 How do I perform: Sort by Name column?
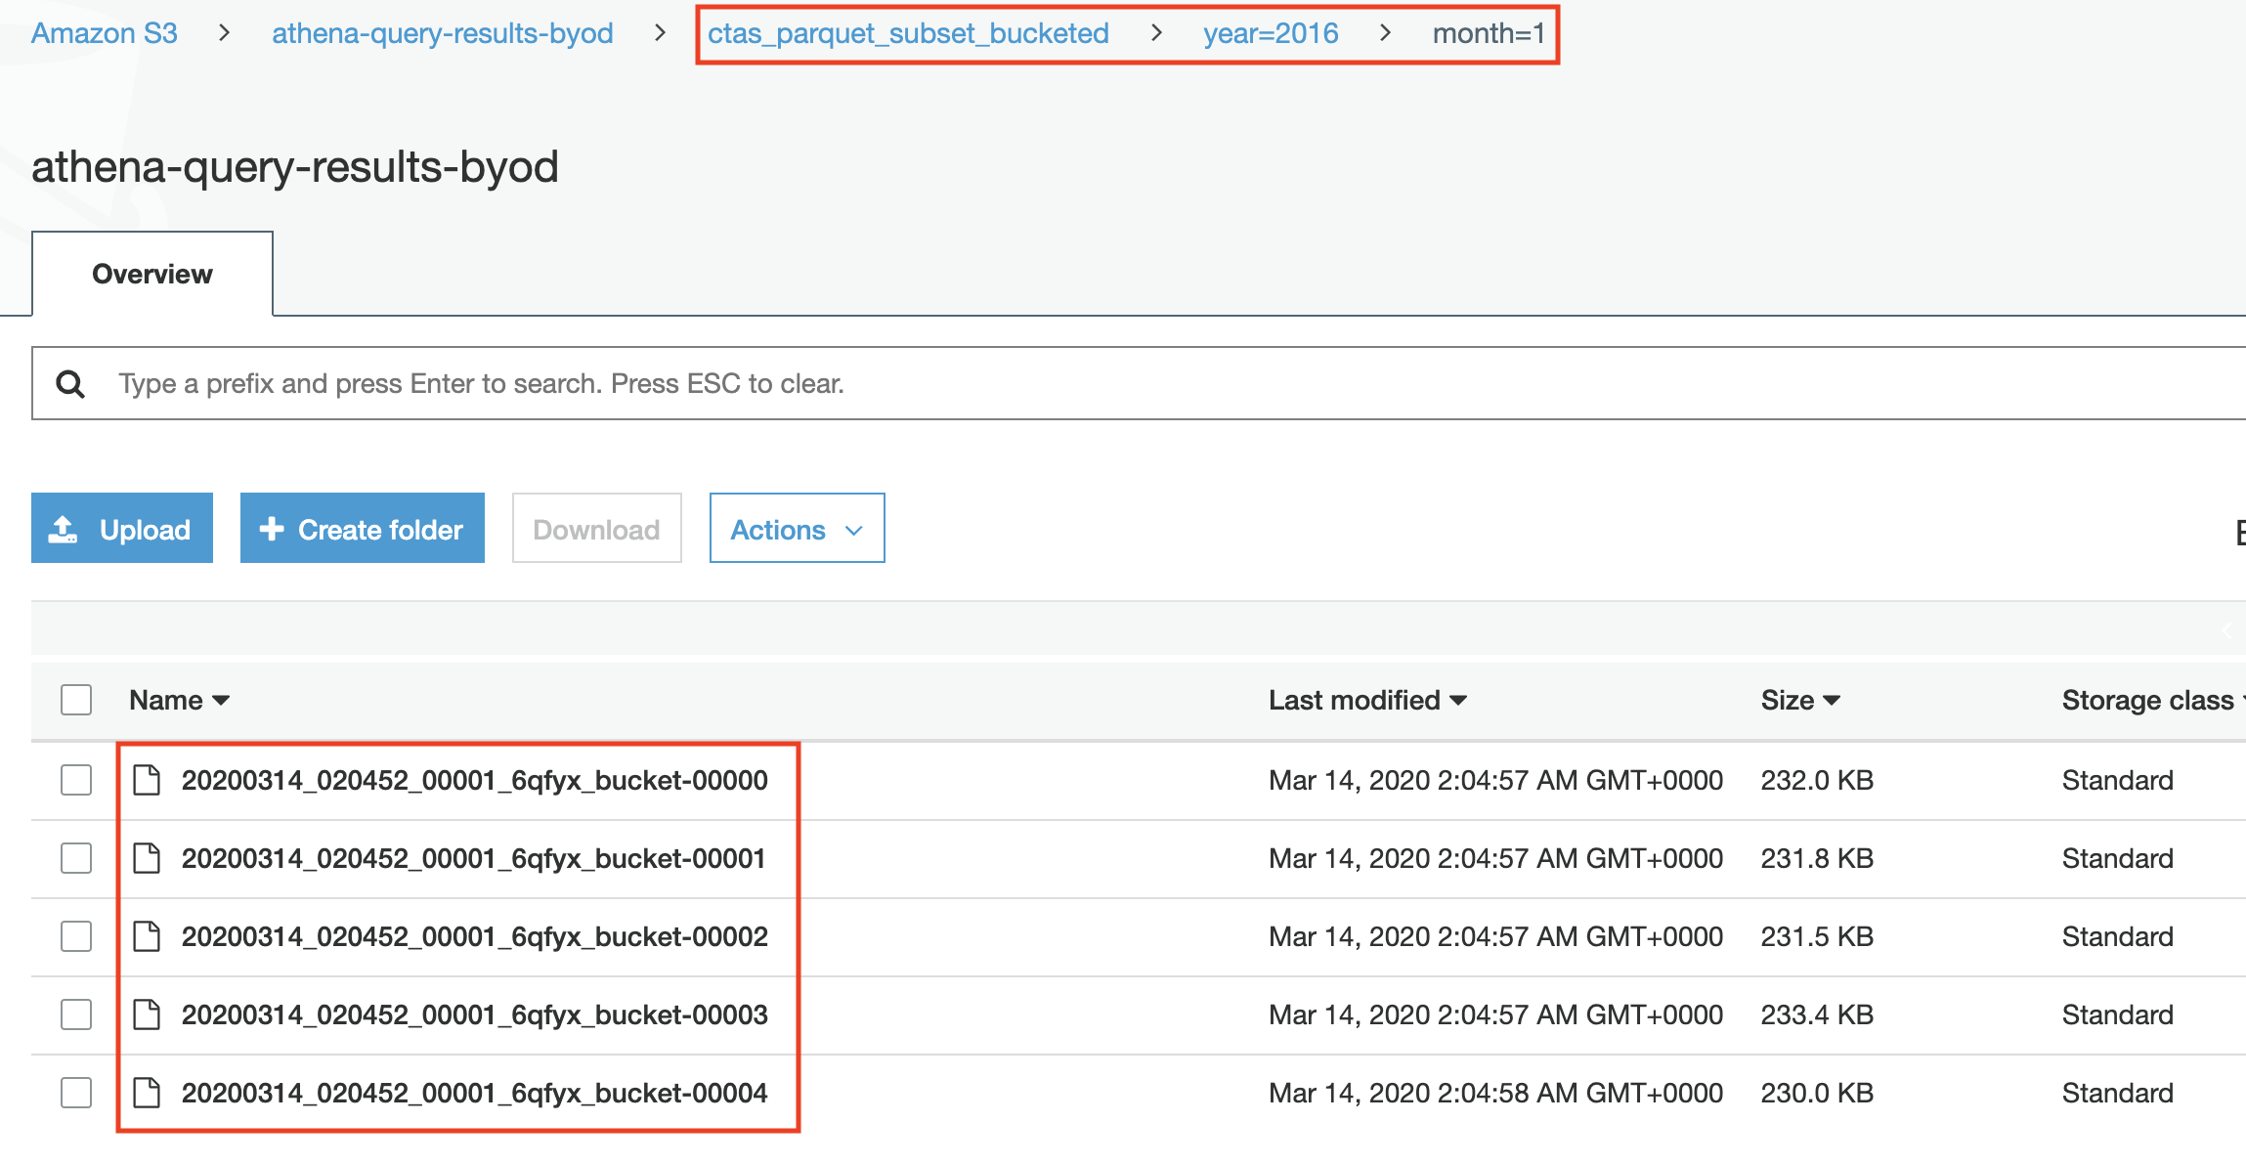coord(180,700)
